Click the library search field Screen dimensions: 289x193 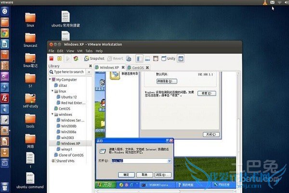click(x=67, y=72)
